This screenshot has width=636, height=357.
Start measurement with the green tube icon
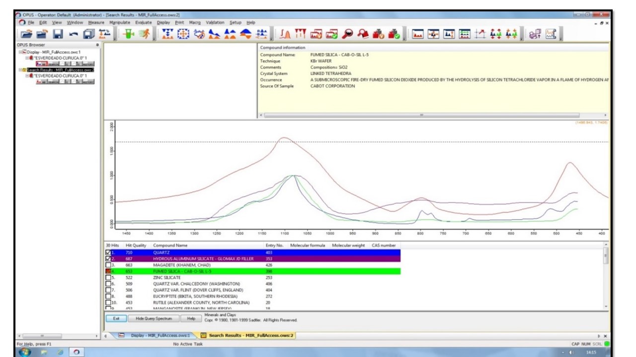(130, 34)
